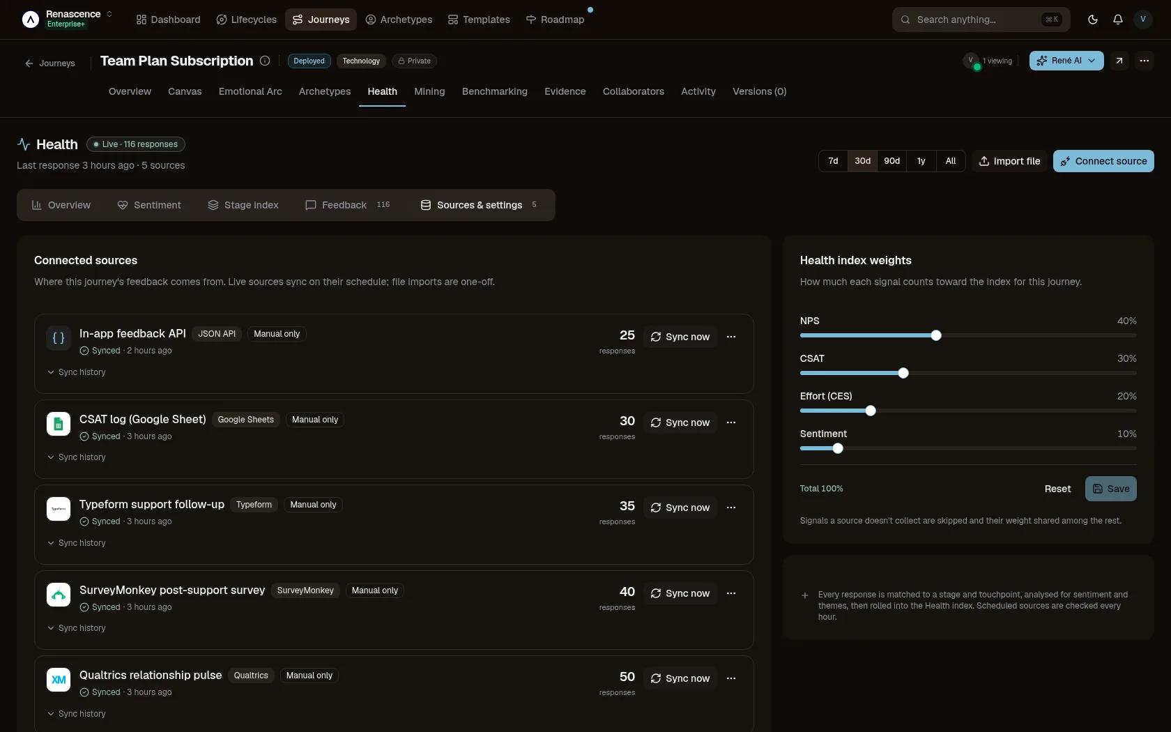The image size is (1171, 732).
Task: Open Roadmap nav item
Action: [555, 20]
